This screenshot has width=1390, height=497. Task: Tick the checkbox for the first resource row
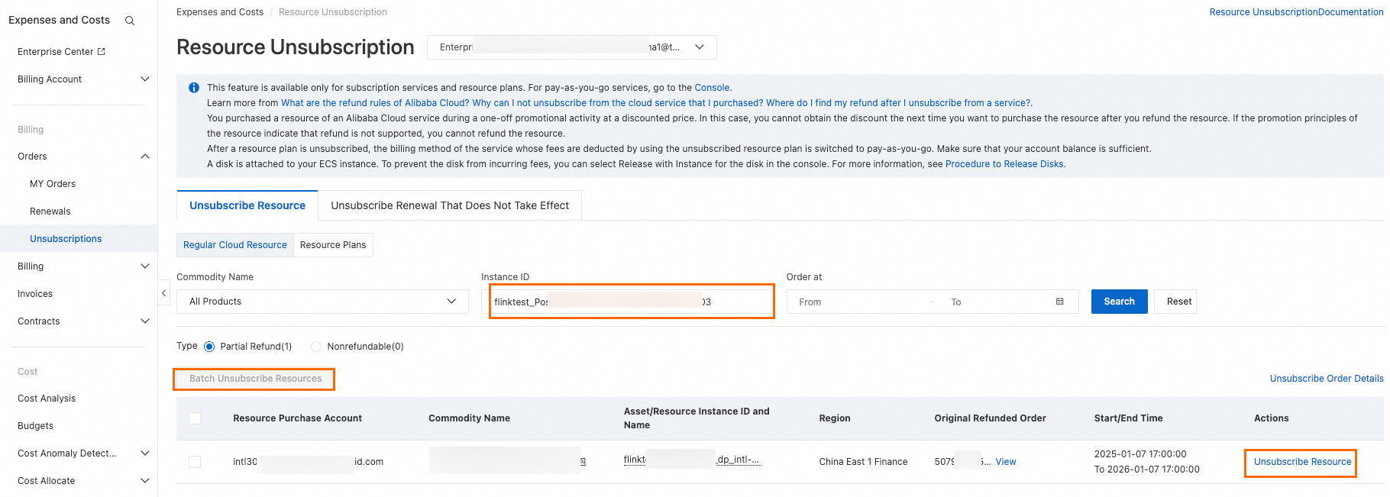click(195, 462)
